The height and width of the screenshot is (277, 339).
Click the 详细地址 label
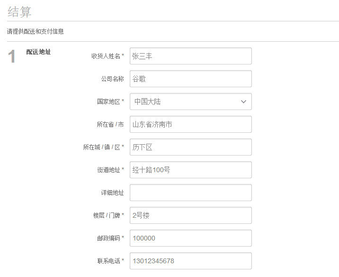click(x=112, y=193)
